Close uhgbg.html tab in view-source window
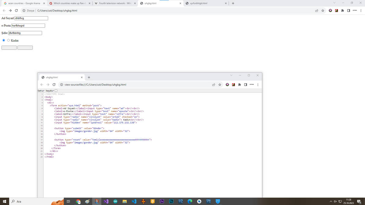This screenshot has width=365, height=205. 81,77
